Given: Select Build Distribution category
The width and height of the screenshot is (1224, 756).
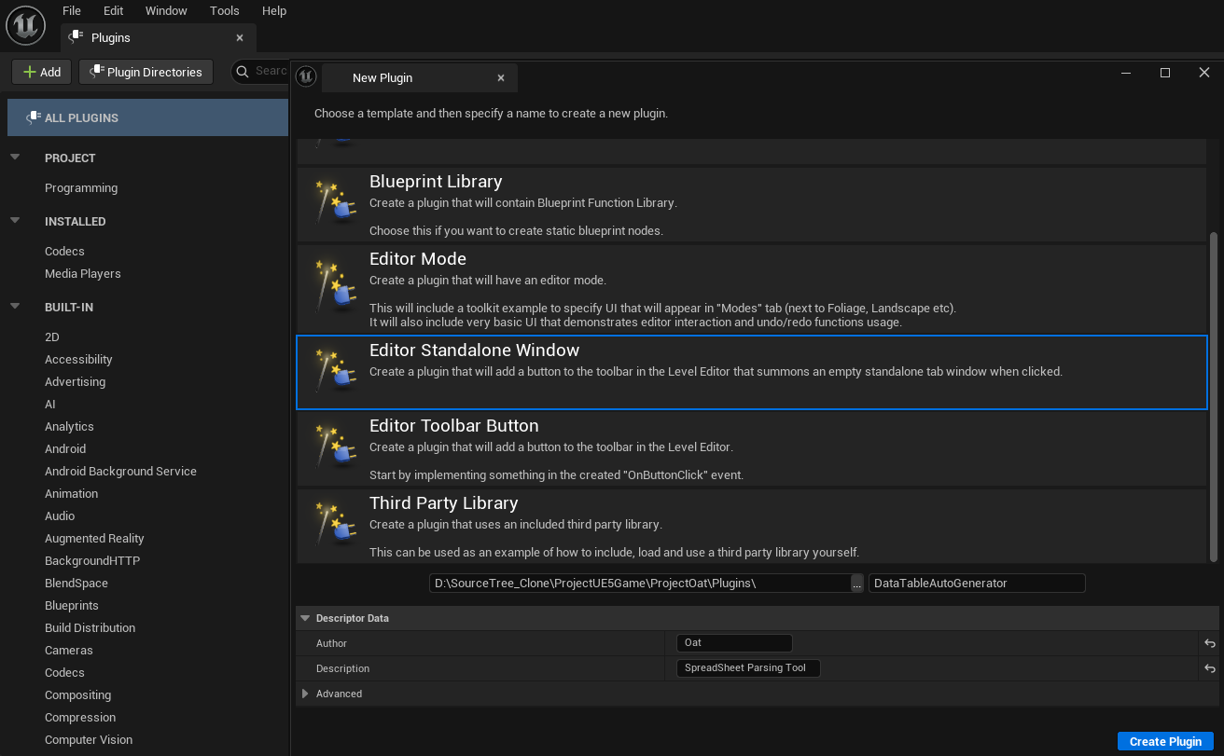Looking at the screenshot, I should click(x=90, y=627).
